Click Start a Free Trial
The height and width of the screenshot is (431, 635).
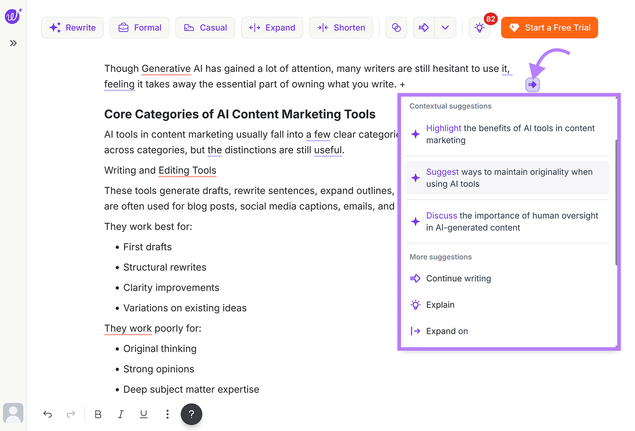tap(549, 28)
